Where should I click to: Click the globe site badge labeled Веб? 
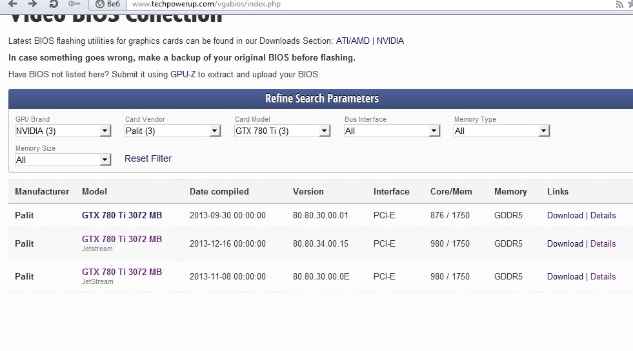108,4
